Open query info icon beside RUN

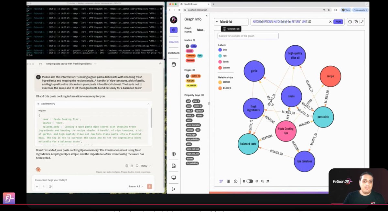[x=350, y=22]
